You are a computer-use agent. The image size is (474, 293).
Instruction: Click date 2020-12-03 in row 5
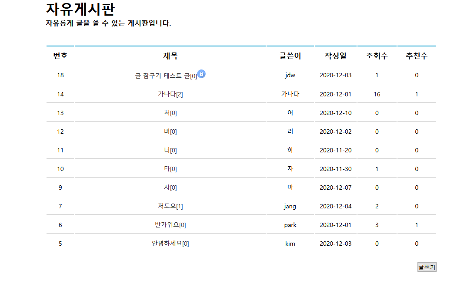[x=336, y=244]
